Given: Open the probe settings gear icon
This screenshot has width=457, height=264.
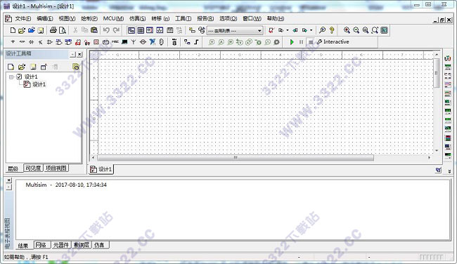Looking at the screenshot, I should click(276, 42).
